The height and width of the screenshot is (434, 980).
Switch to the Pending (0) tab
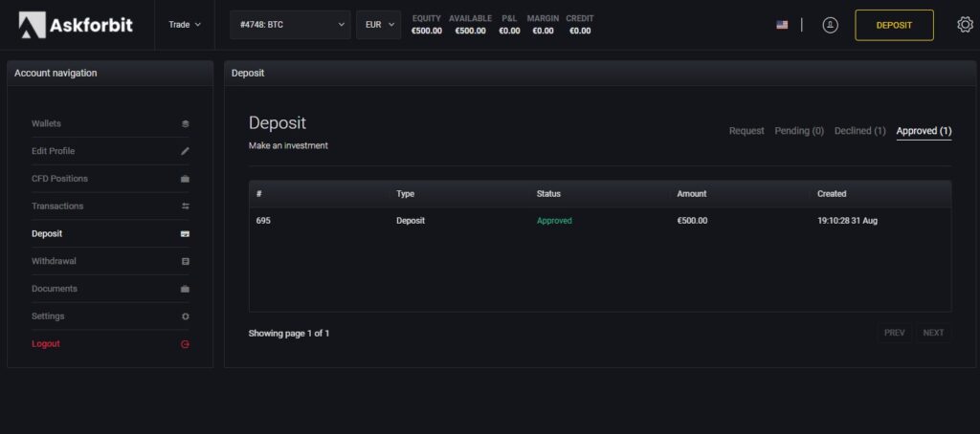799,131
